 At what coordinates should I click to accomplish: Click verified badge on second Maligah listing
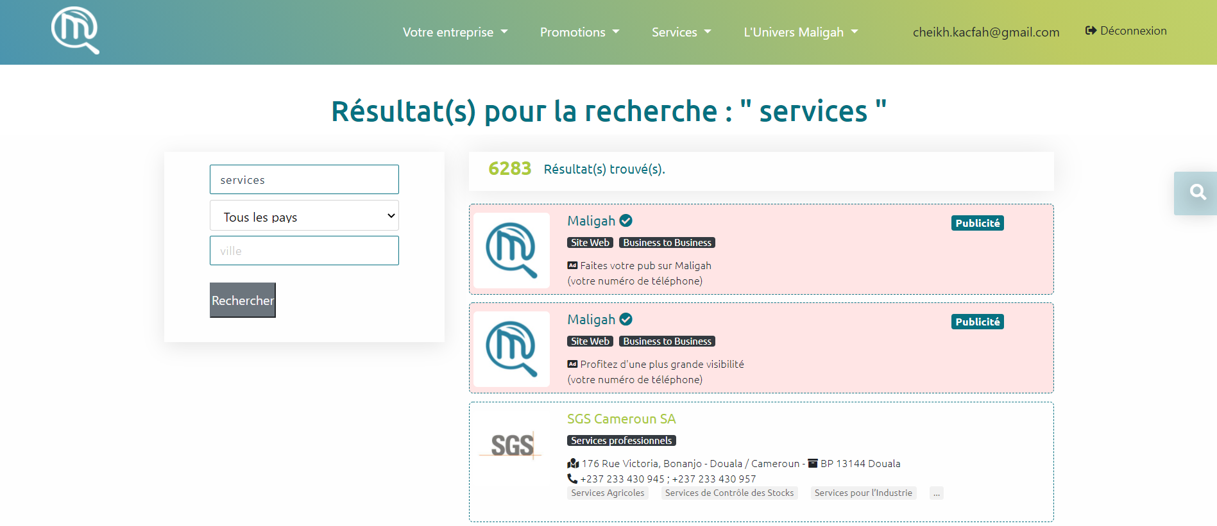click(626, 319)
